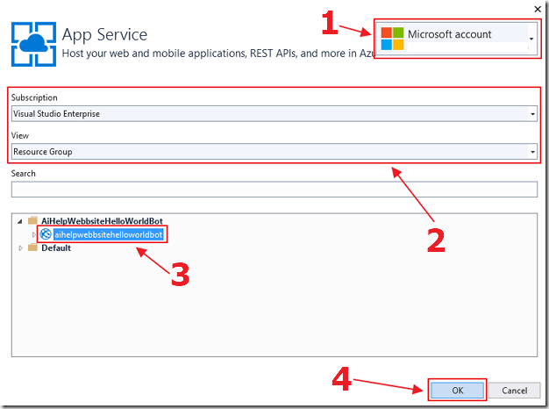Collapse the AiHelpWebbsiteHelloWorldBot folder
Viewport: 549px width, 409px height.
click(x=20, y=221)
